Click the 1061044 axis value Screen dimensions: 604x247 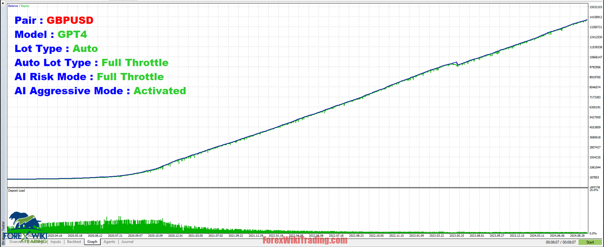point(595,168)
